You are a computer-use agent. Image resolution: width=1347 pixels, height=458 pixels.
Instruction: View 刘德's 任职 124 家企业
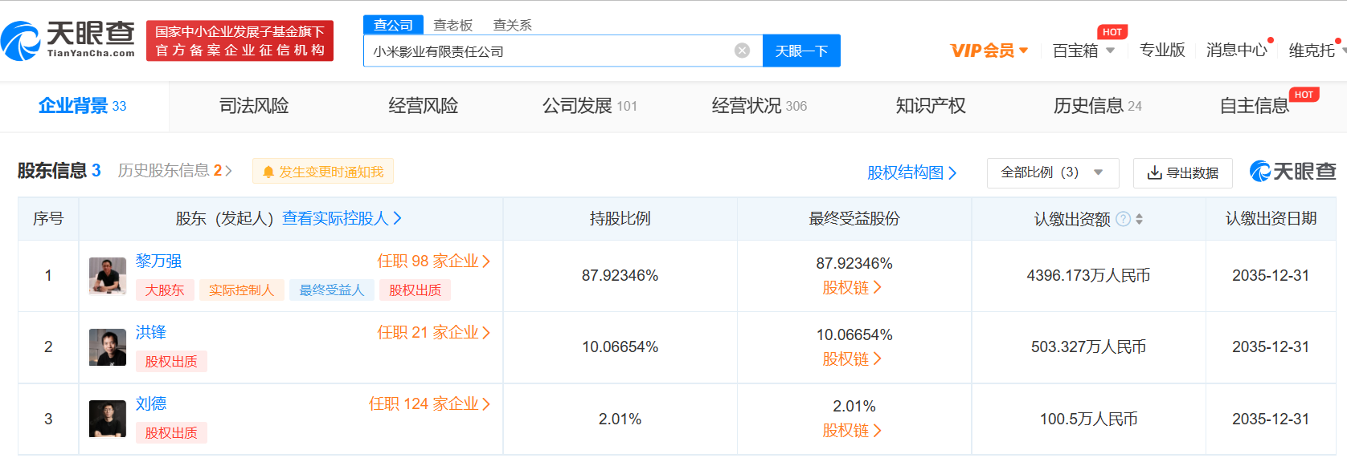click(x=430, y=403)
